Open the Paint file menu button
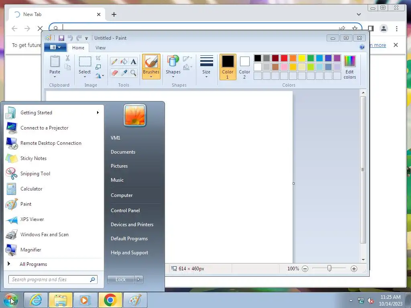Screen dimensions: 411x308 click(55, 47)
